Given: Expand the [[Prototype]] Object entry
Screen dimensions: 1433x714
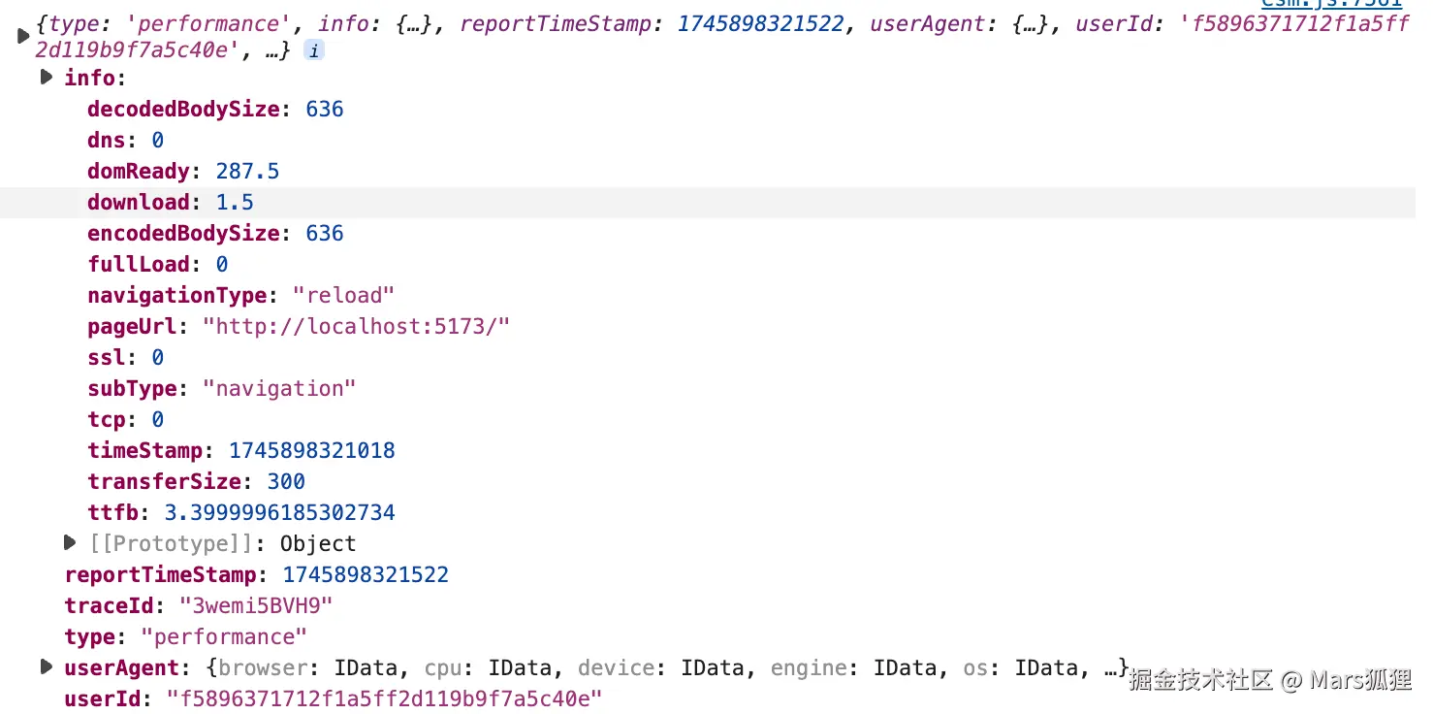Looking at the screenshot, I should tap(69, 542).
